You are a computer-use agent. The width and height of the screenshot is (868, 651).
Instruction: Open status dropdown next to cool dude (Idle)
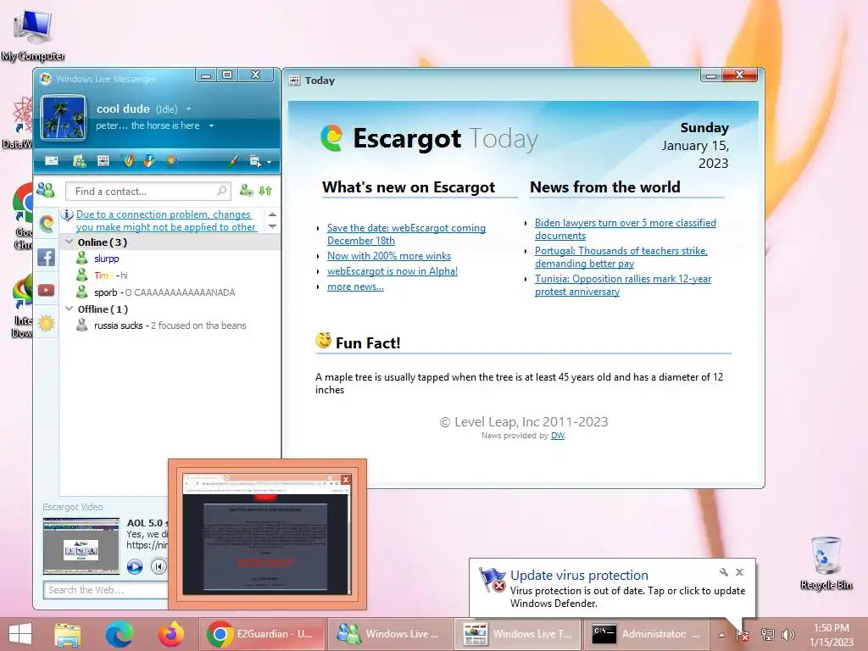[x=188, y=109]
